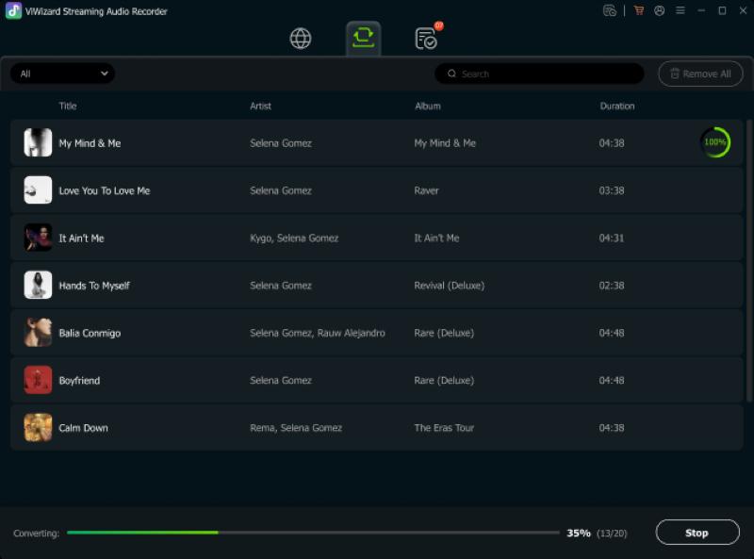This screenshot has height=559, width=754.
Task: Click the Search input field
Action: coord(539,74)
